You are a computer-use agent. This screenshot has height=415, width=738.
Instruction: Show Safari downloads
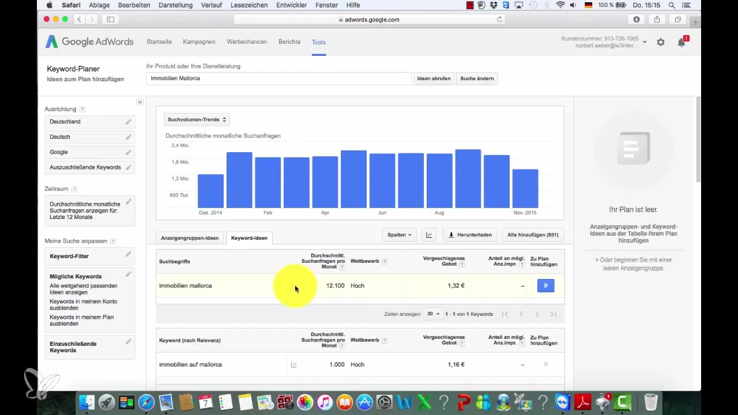(637, 19)
